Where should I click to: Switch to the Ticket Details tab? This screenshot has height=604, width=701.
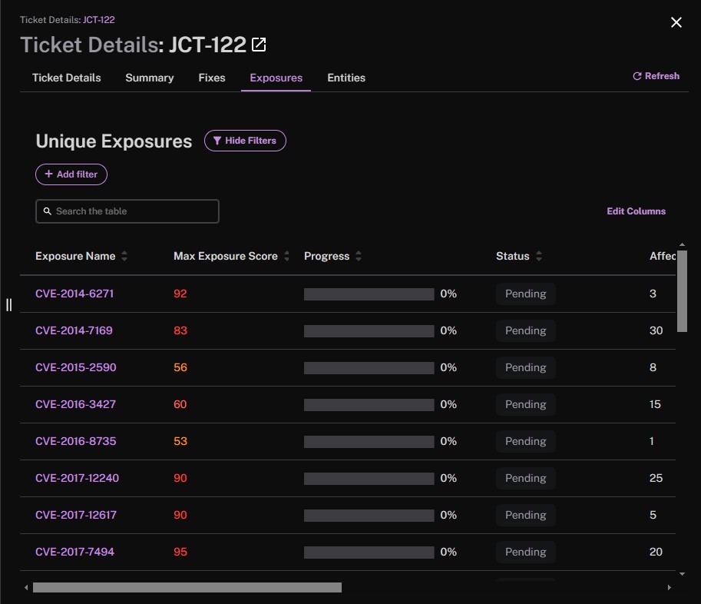(67, 78)
